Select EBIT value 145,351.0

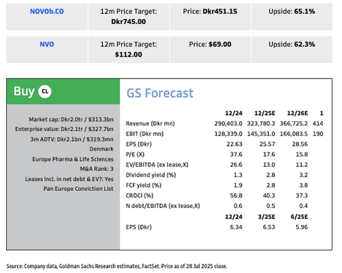(261, 134)
